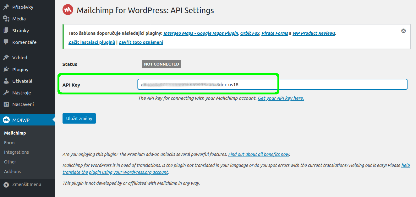Open the Média menu
416x197 pixels.
pyautogui.click(x=27, y=19)
